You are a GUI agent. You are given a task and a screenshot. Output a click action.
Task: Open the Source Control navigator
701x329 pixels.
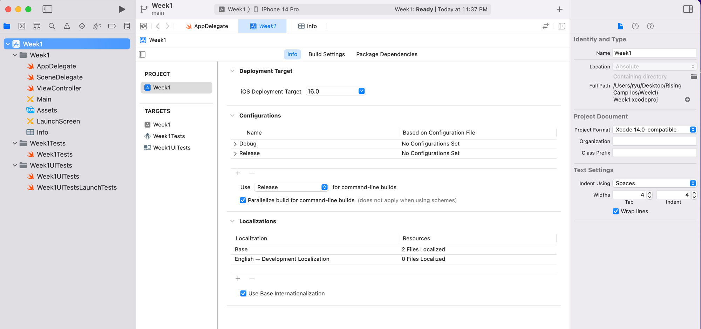point(22,26)
